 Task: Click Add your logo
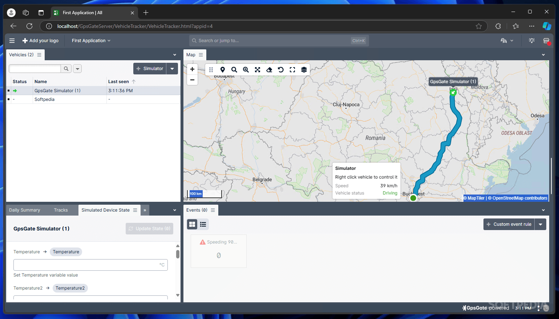[40, 41]
